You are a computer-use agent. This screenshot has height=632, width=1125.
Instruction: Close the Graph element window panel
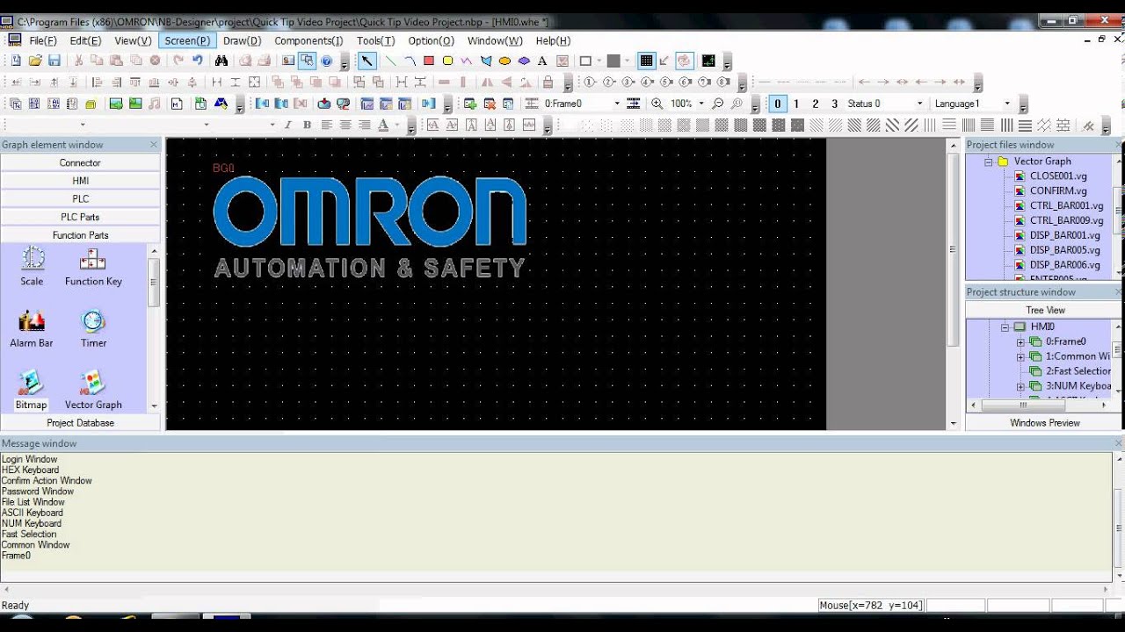click(154, 145)
